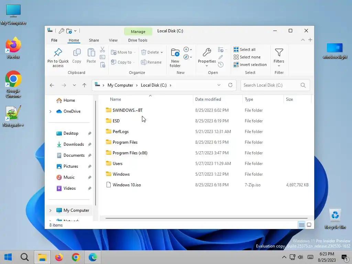Go back using the left arrow
352x264 pixels.
pyautogui.click(x=52, y=85)
